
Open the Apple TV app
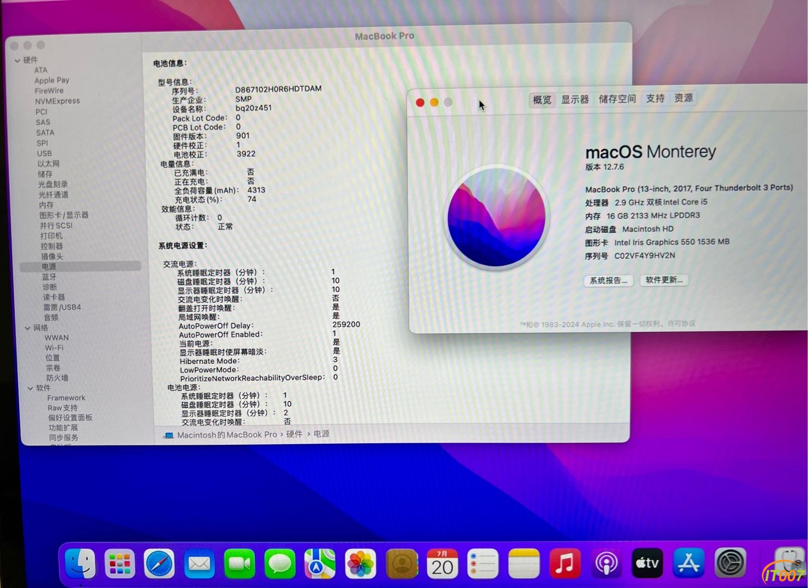647,563
